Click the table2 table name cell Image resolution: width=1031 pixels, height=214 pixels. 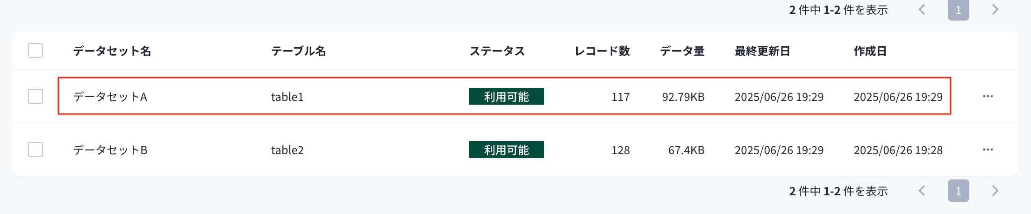pos(287,150)
